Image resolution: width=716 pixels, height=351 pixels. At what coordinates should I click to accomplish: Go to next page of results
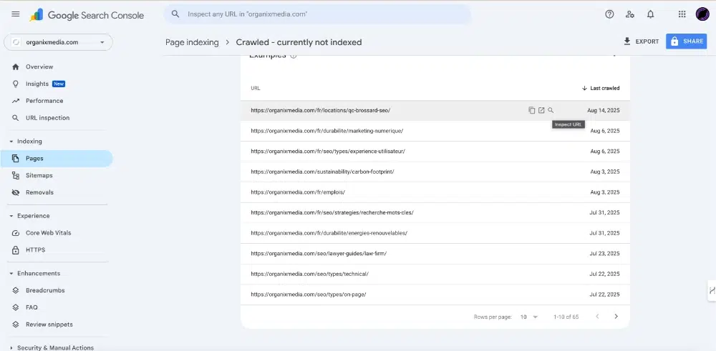[x=616, y=317]
